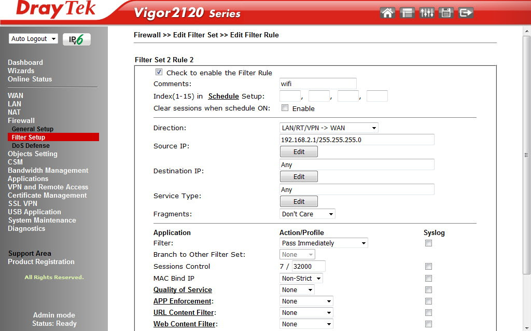Image resolution: width=531 pixels, height=331 pixels.
Task: Open Wizards in sidebar menu
Action: (x=21, y=71)
